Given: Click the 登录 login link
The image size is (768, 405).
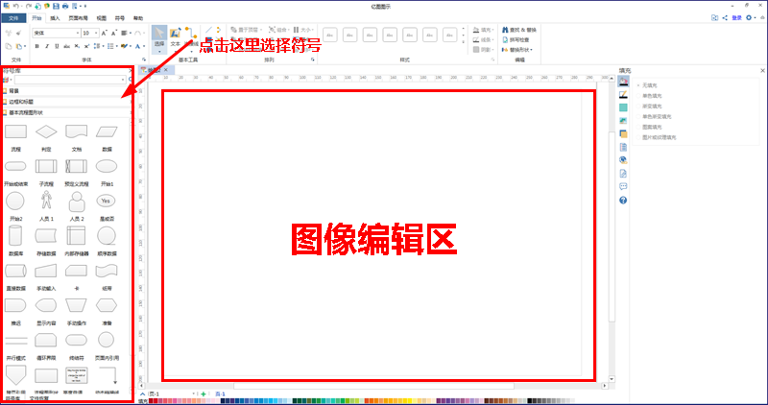Looking at the screenshot, I should pos(736,18).
